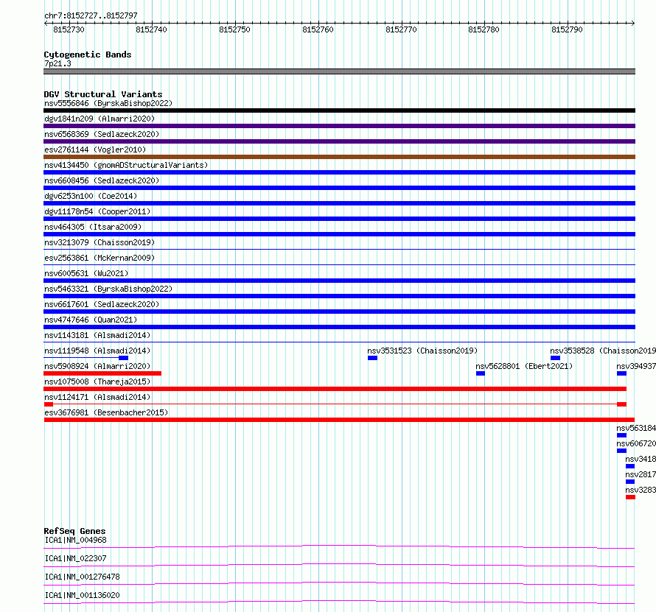The width and height of the screenshot is (656, 612).
Task: Open ICA1|NM_001136020 transcript label
Action: tap(83, 595)
